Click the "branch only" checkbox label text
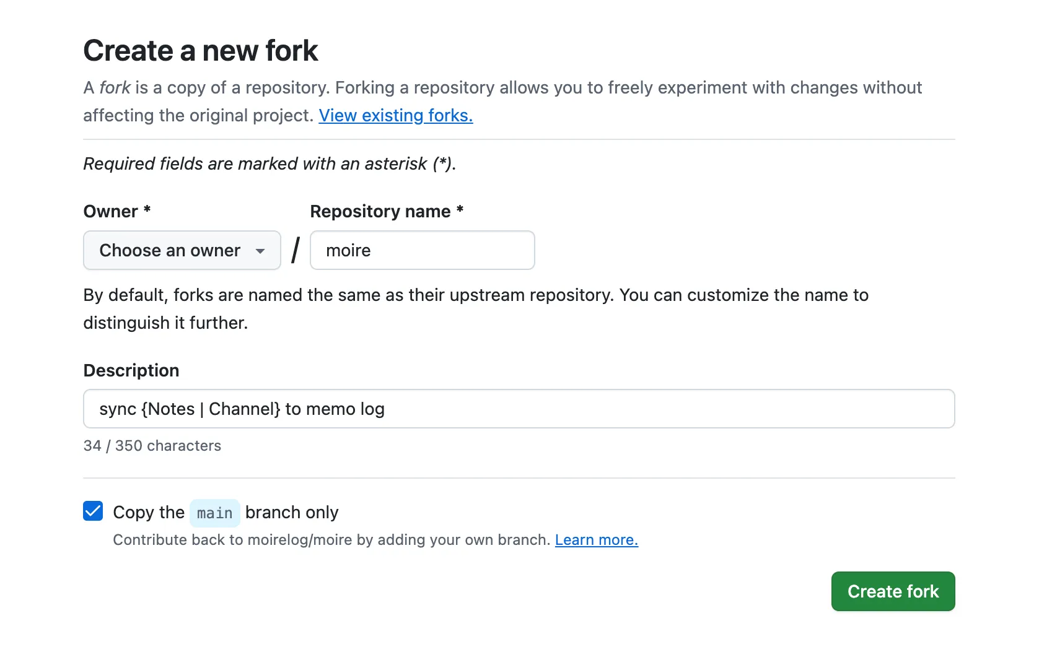Viewport: 1052px width, 665px height. [x=292, y=513]
